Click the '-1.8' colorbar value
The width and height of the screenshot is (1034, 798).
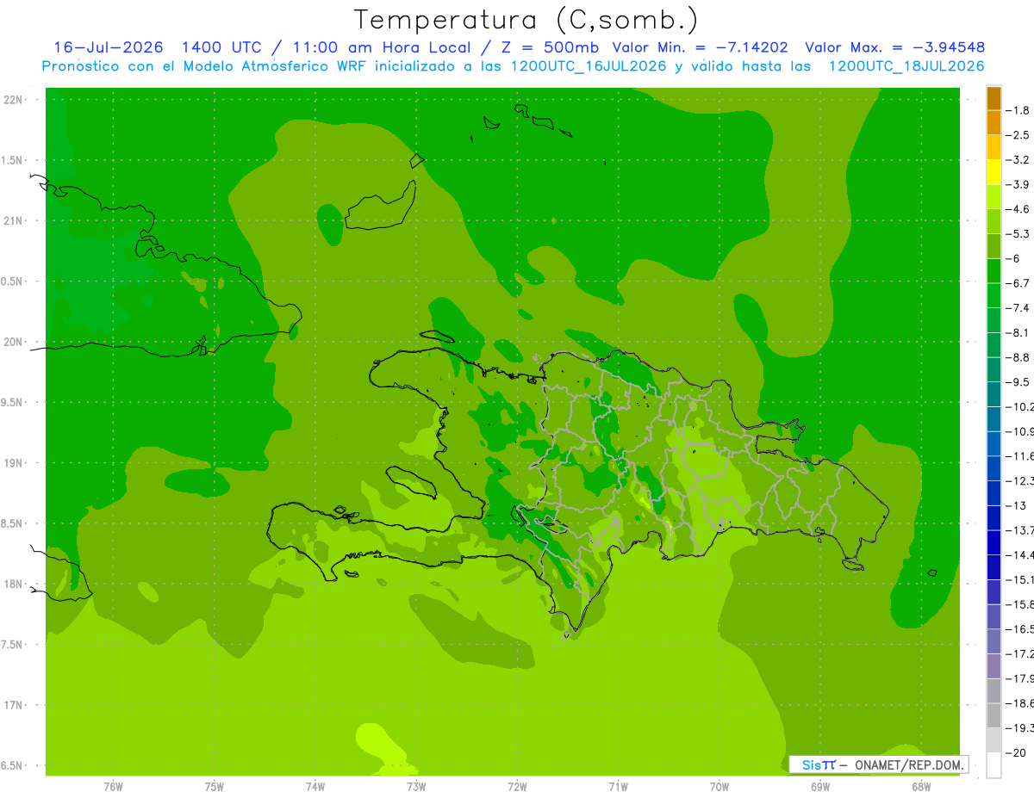pos(1018,110)
